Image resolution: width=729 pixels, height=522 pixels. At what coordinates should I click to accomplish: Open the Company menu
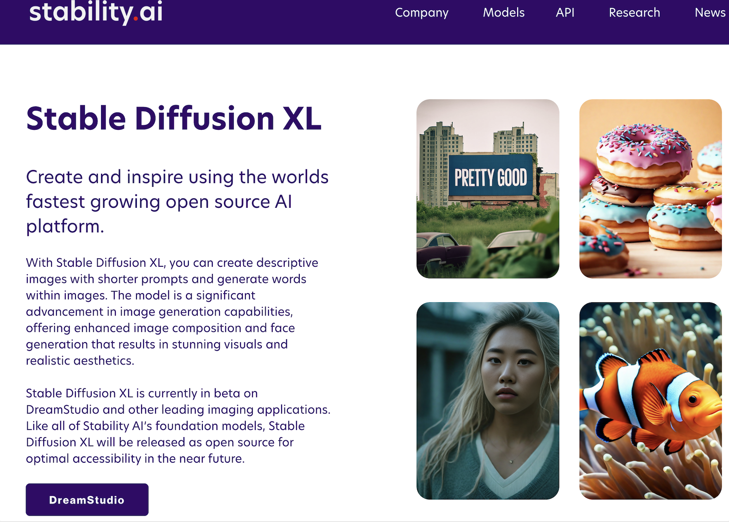(x=421, y=13)
